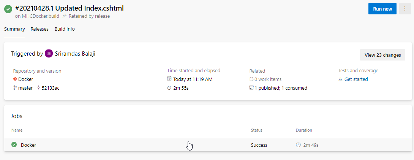Click the clock icon beside 2m 55s

(x=169, y=88)
